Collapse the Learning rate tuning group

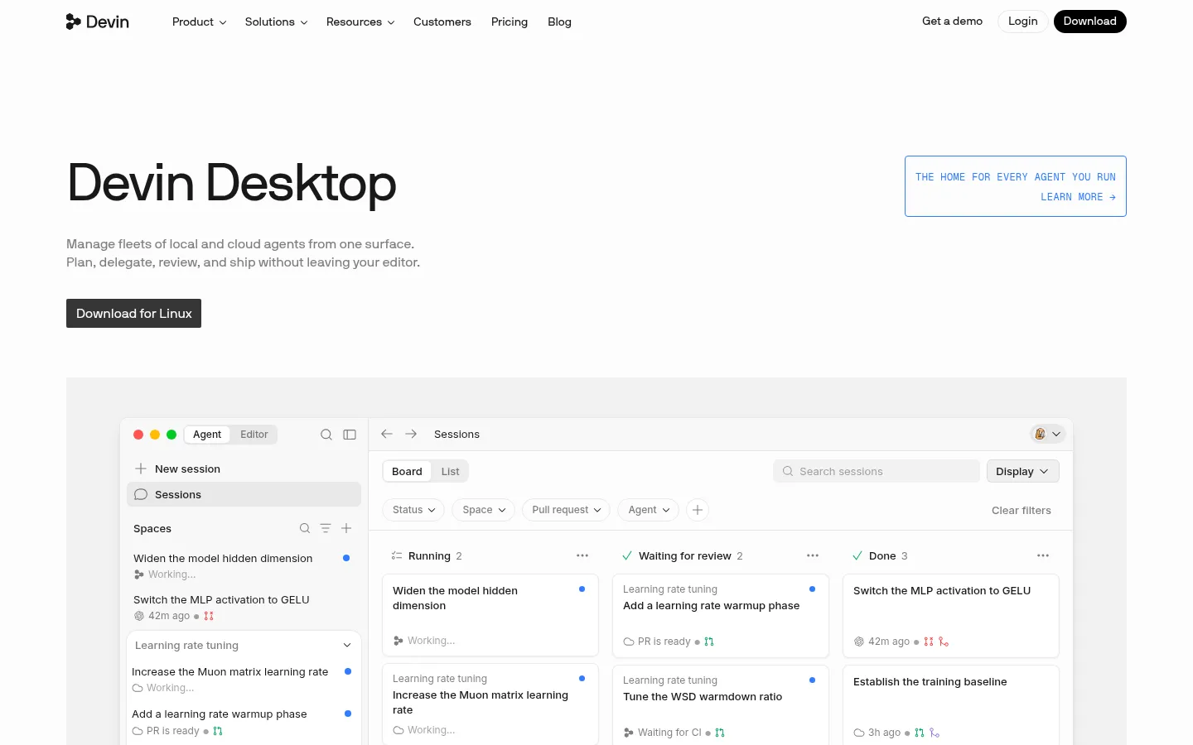pos(347,646)
